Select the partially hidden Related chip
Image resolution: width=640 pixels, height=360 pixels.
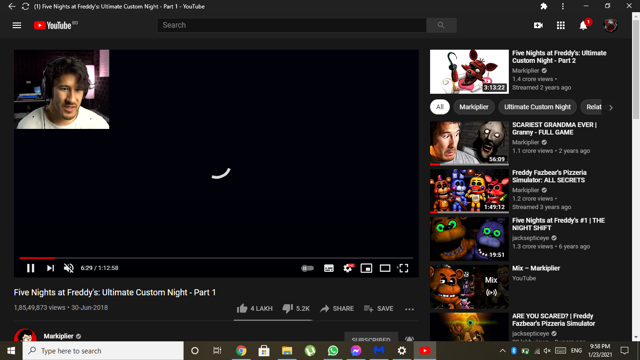coord(593,107)
